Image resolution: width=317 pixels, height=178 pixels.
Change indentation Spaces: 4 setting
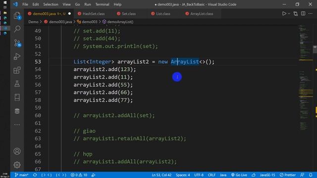click(x=183, y=175)
